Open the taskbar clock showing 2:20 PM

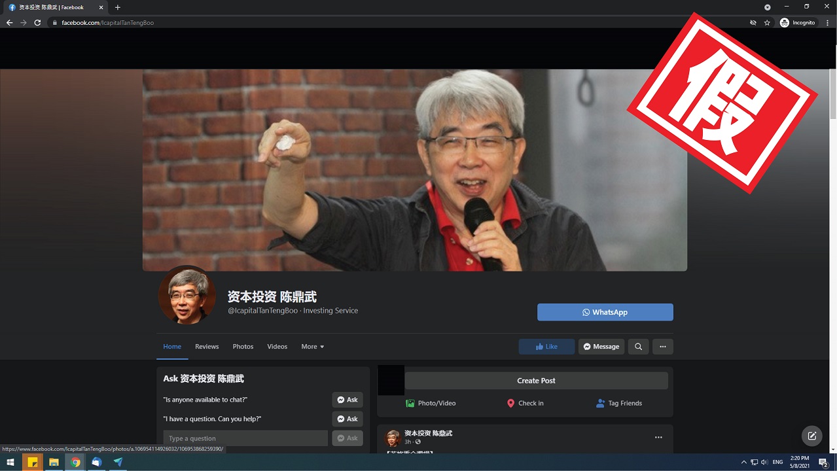click(x=800, y=462)
